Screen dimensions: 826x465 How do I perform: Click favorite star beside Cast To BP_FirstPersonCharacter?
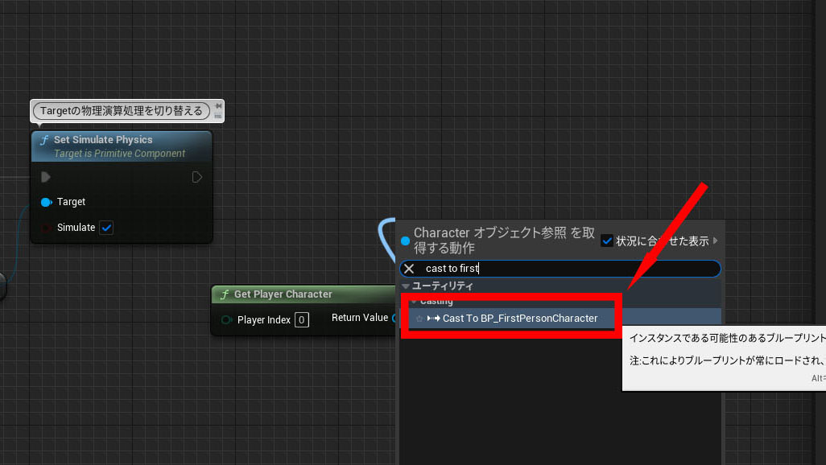click(419, 319)
